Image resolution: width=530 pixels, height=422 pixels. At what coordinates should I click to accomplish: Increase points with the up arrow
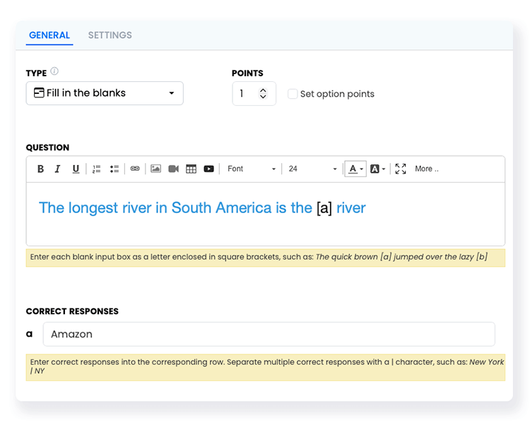pyautogui.click(x=263, y=90)
